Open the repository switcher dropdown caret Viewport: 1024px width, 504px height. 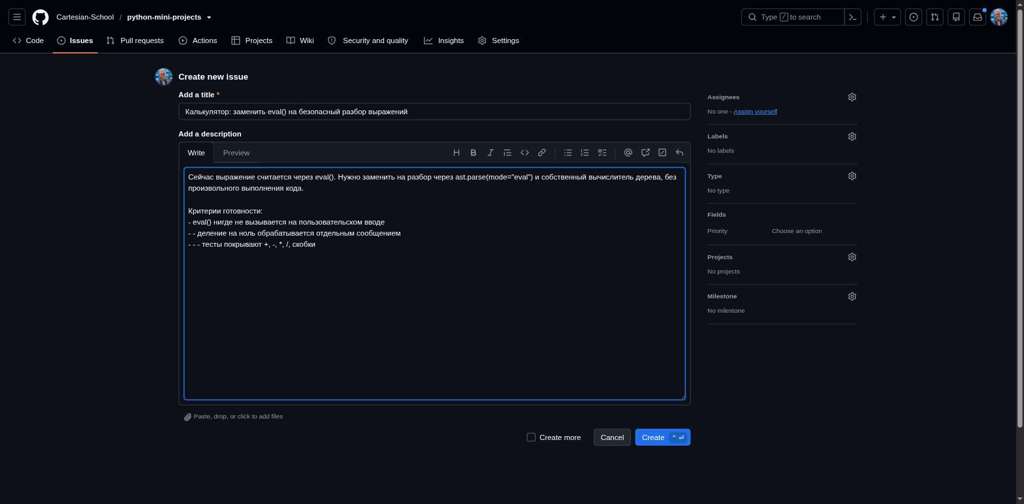pyautogui.click(x=209, y=18)
